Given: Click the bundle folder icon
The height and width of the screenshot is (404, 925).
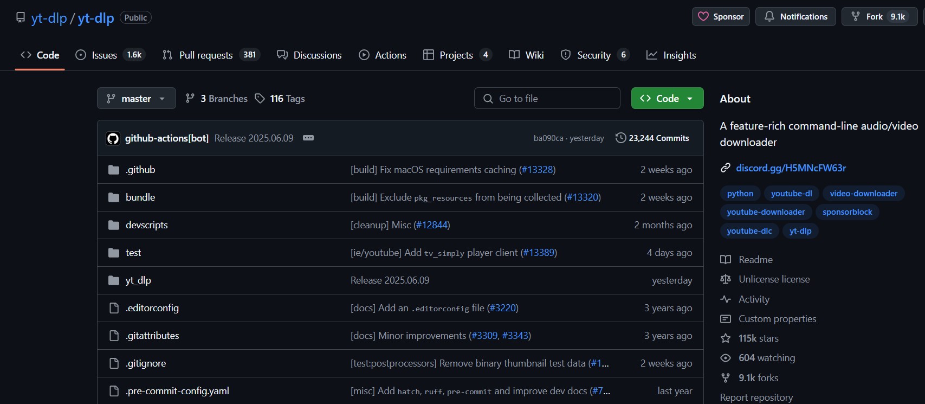Looking at the screenshot, I should [x=114, y=197].
